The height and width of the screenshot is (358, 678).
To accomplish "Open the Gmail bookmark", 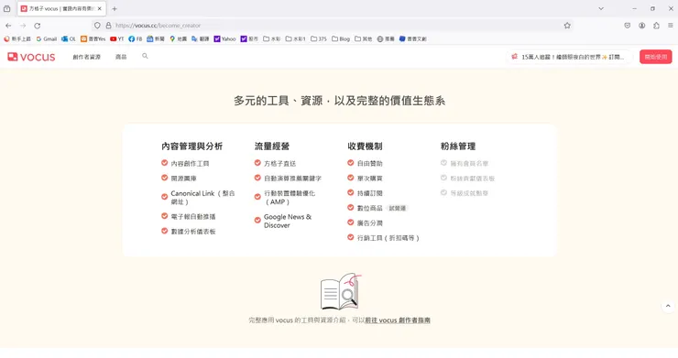I will 46,38.
